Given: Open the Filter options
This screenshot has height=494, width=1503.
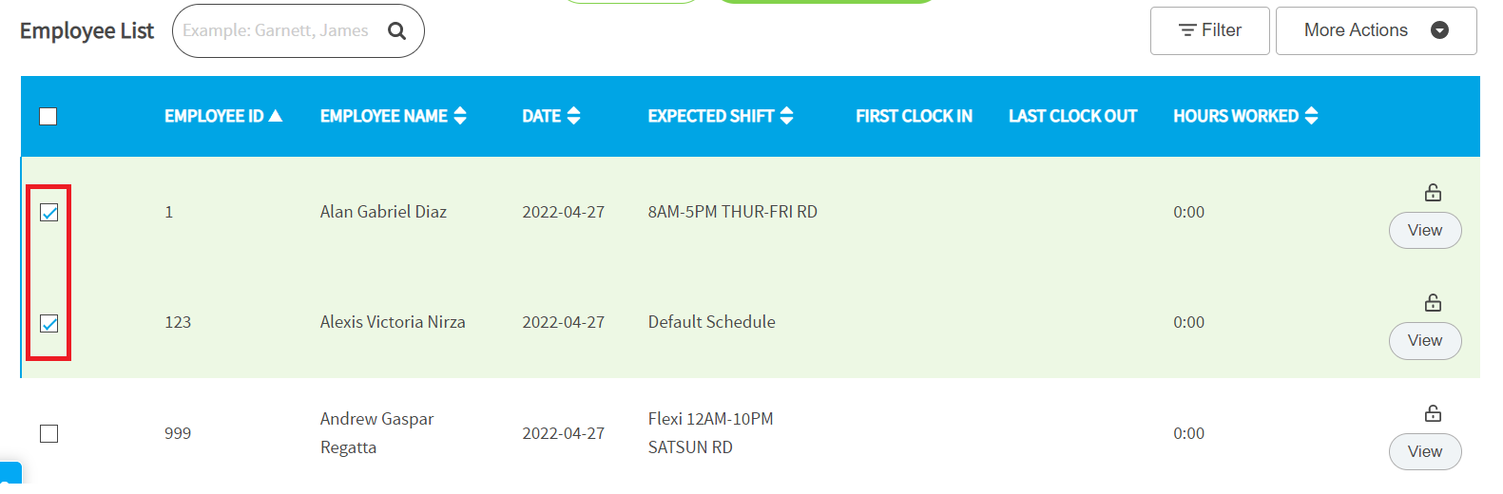Looking at the screenshot, I should click(1209, 30).
